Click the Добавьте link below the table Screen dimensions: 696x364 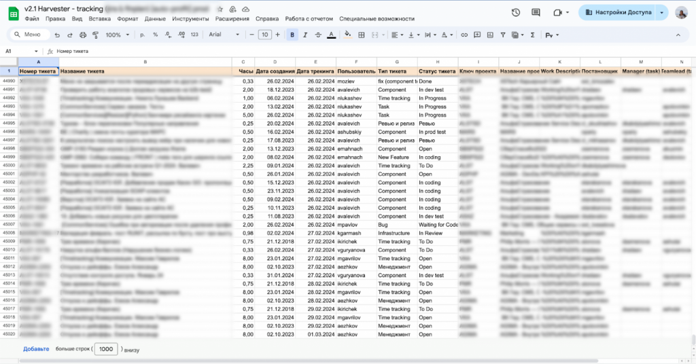point(36,348)
